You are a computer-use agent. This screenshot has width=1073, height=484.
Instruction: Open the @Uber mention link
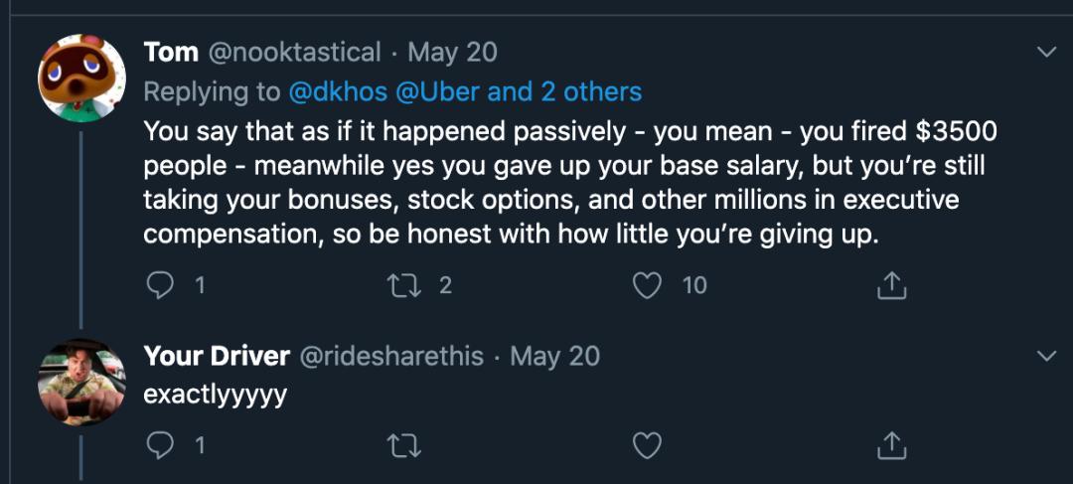(438, 92)
